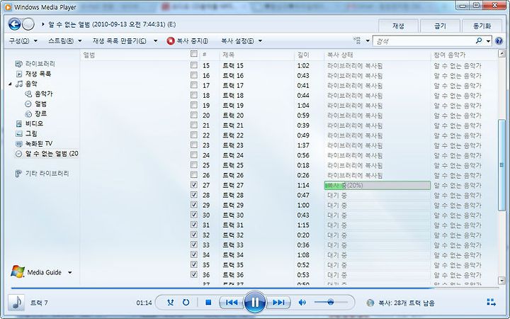Click the track list vertical scrollbar
This screenshot has height=319, width=510.
pyautogui.click(x=501, y=165)
